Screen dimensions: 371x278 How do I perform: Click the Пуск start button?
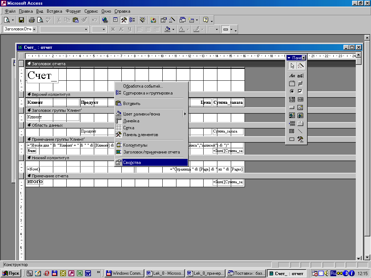coord(11,273)
